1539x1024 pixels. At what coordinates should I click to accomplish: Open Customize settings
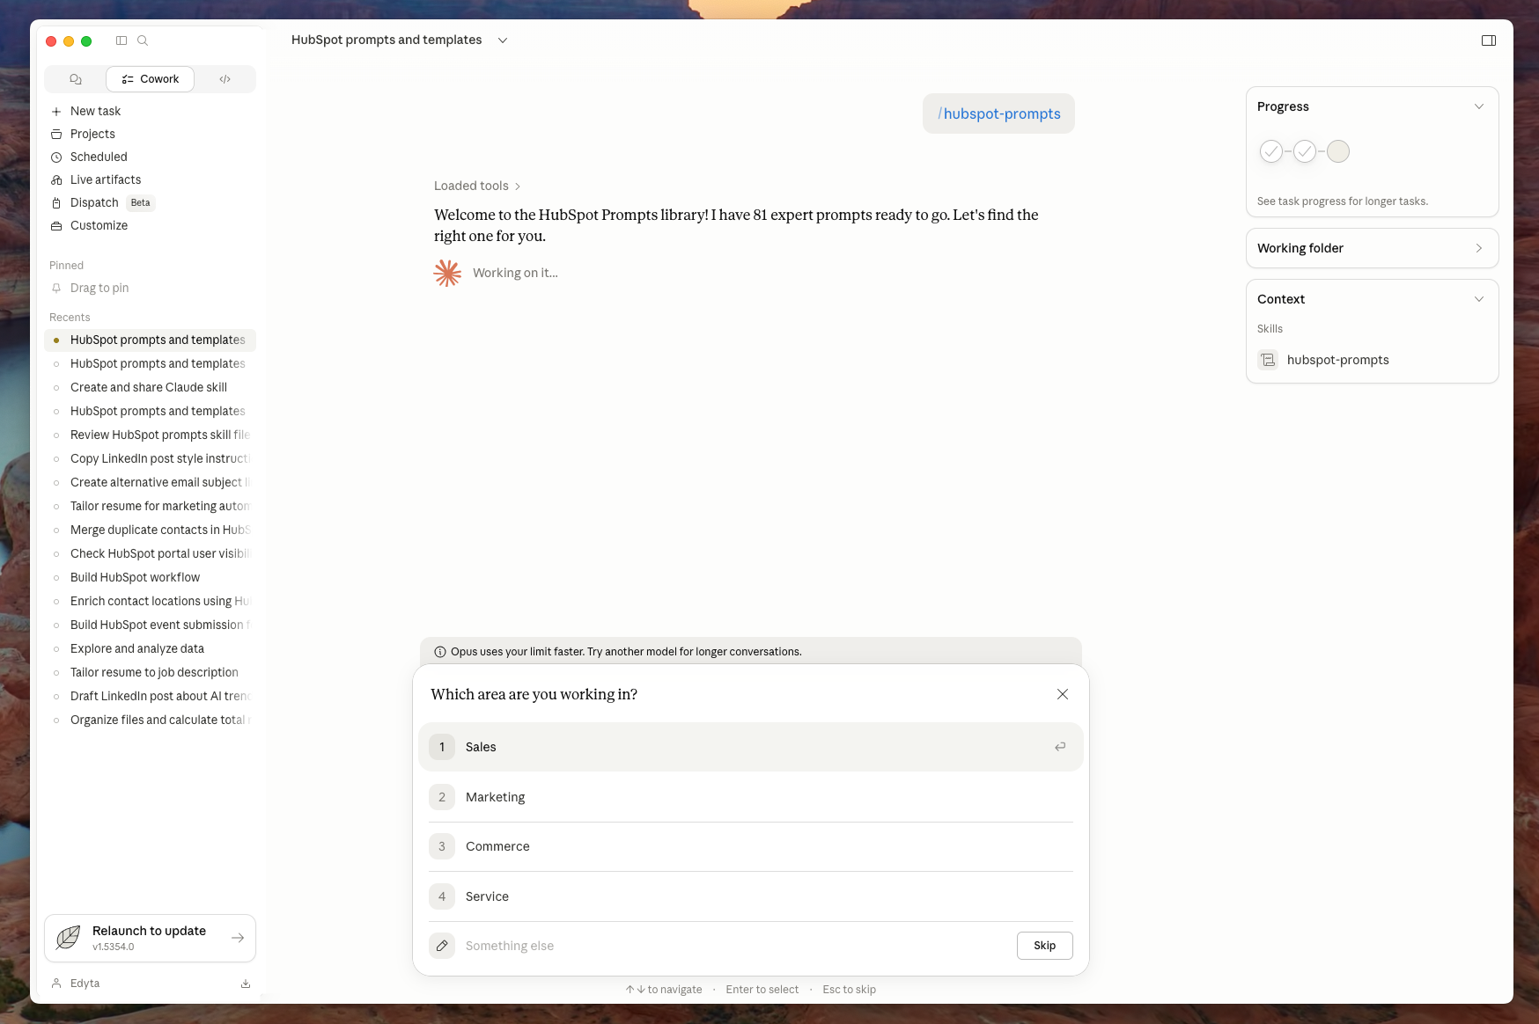(x=150, y=225)
